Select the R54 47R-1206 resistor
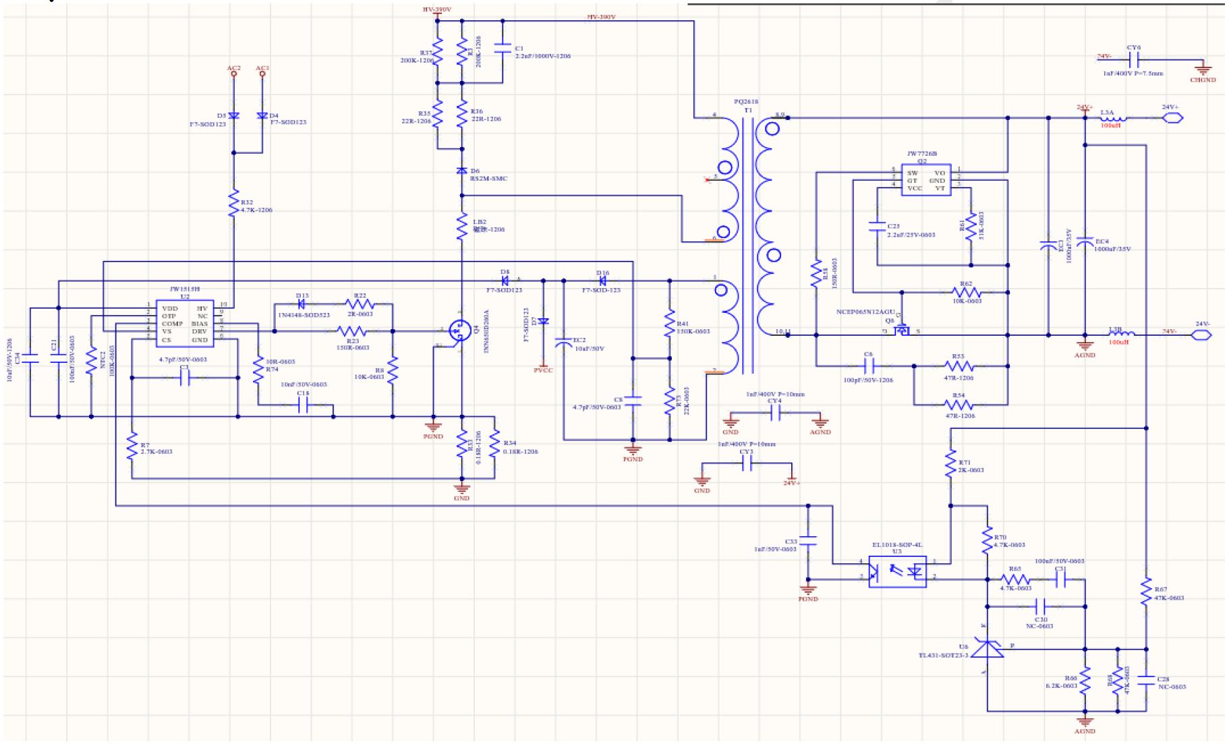The height and width of the screenshot is (750, 1229). 959,405
